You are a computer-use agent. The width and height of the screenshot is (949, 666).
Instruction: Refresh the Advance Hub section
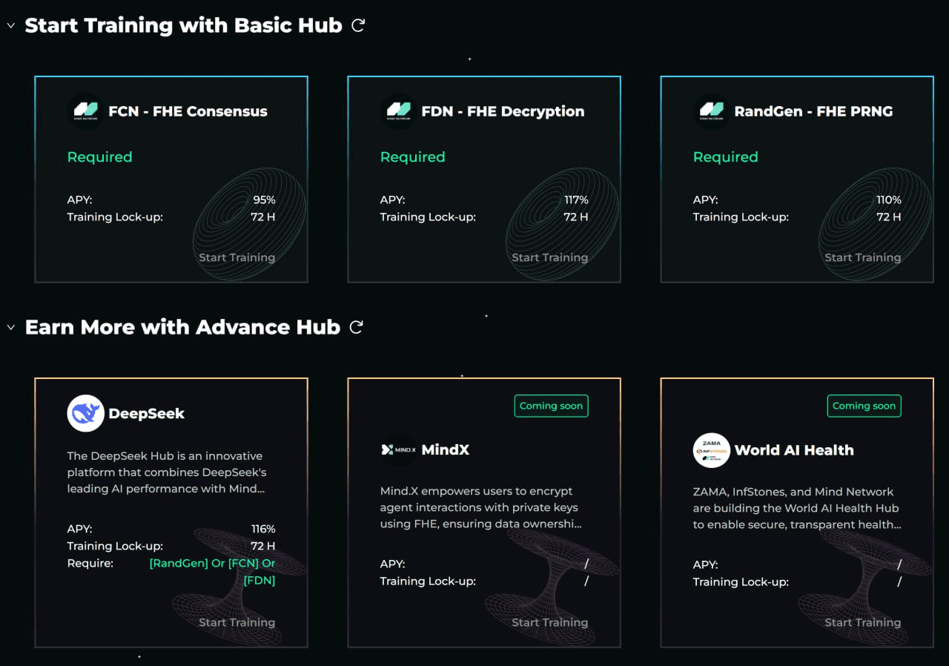click(357, 327)
